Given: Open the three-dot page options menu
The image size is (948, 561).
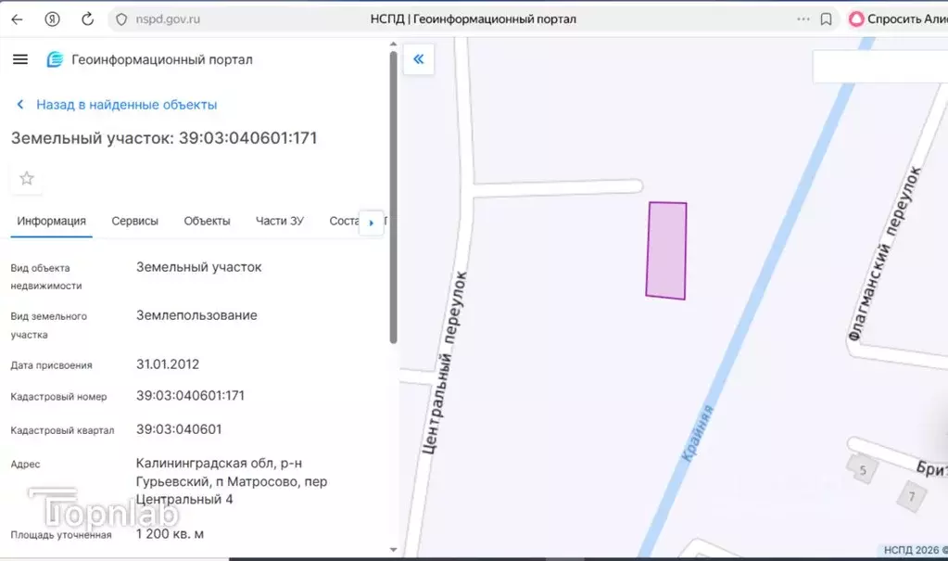Looking at the screenshot, I should click(x=803, y=19).
